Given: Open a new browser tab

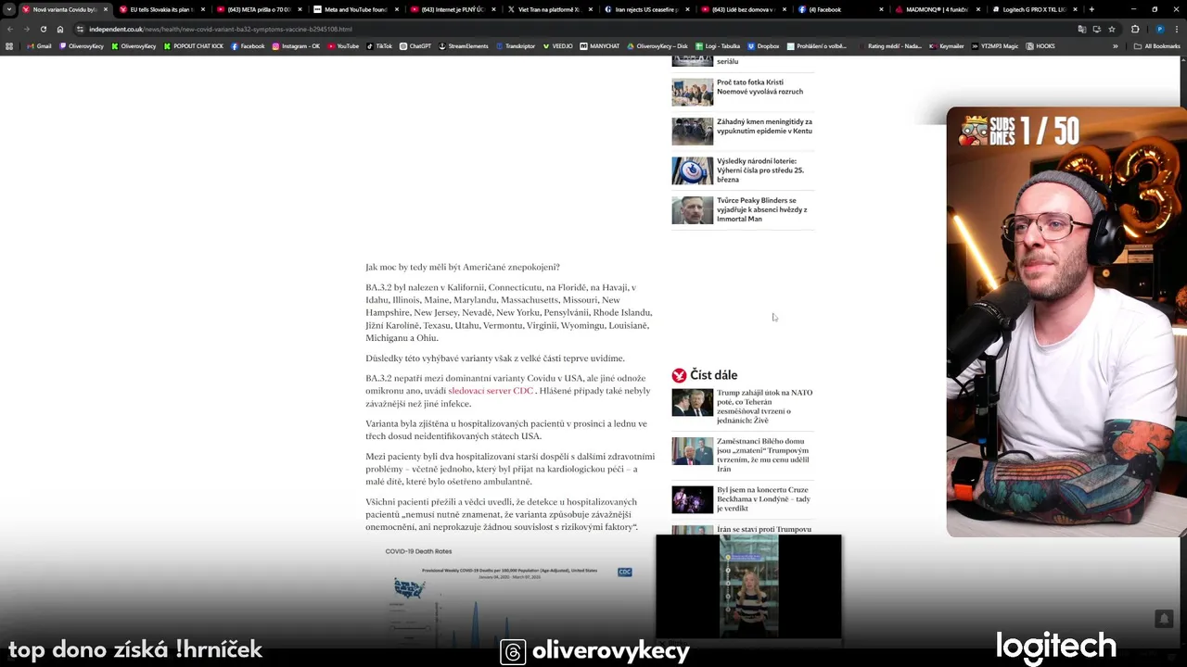Looking at the screenshot, I should click(1091, 9).
